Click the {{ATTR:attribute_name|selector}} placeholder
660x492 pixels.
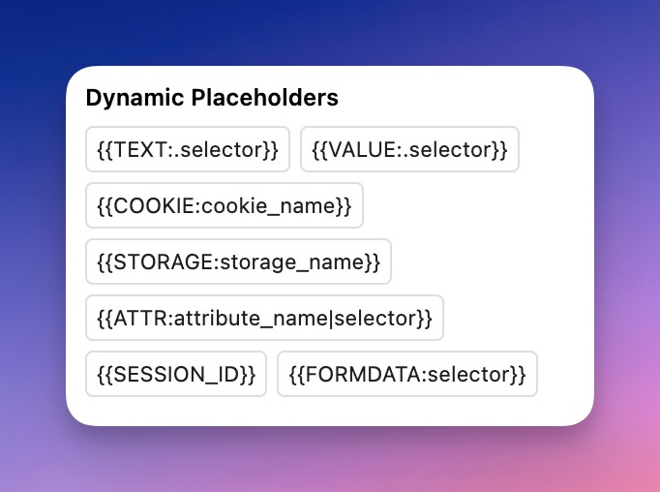click(x=264, y=318)
